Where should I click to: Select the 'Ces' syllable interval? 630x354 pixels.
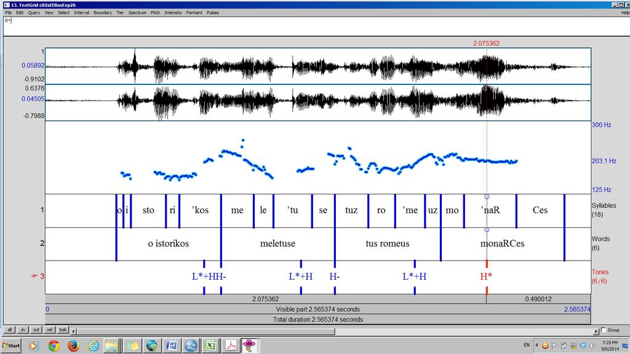tap(540, 210)
